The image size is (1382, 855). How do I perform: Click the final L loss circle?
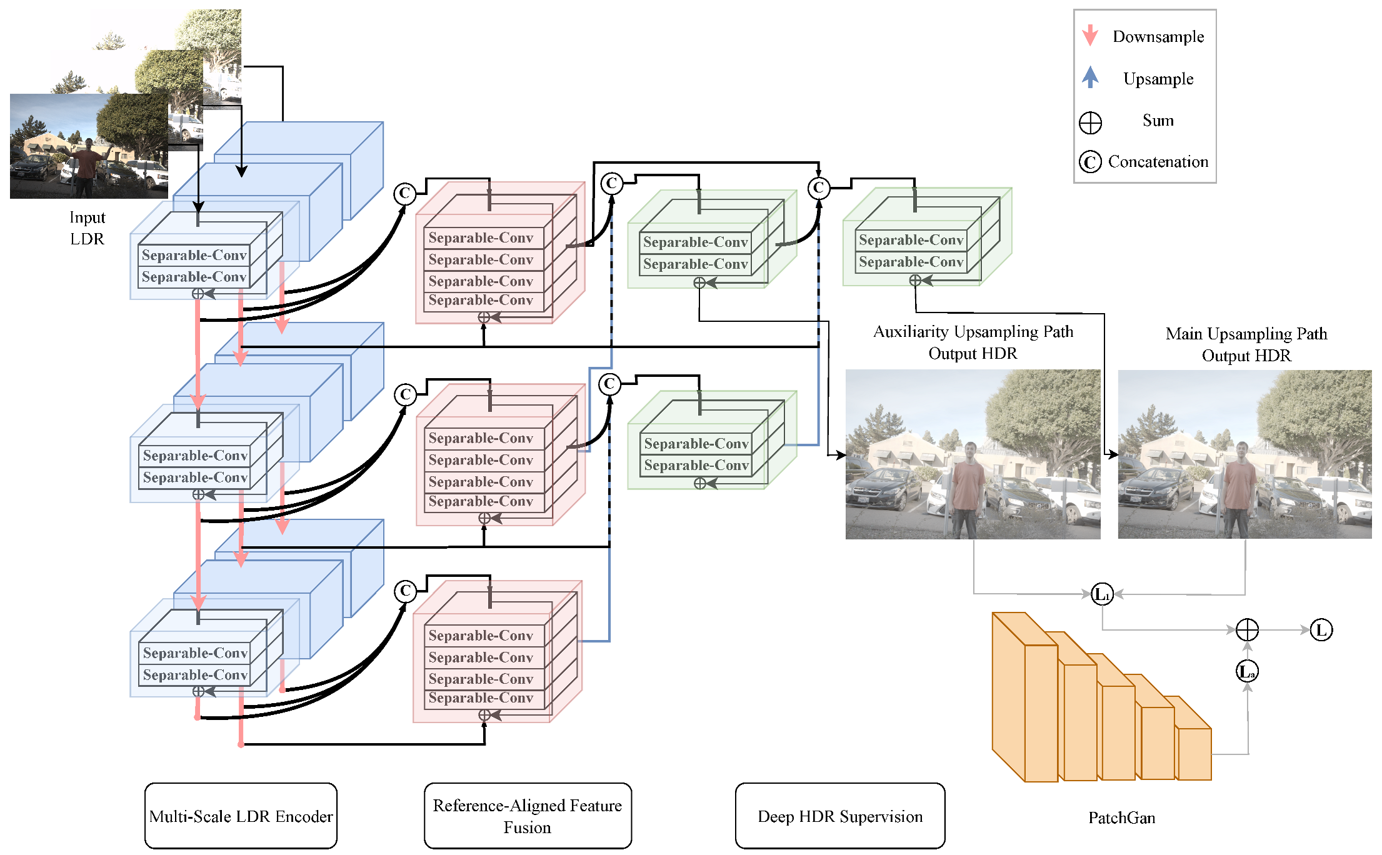point(1321,630)
